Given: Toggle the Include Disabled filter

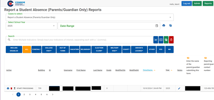Looking at the screenshot, I should click(x=14, y=49).
